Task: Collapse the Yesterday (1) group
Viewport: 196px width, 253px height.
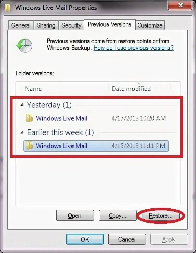Action: click(x=22, y=105)
